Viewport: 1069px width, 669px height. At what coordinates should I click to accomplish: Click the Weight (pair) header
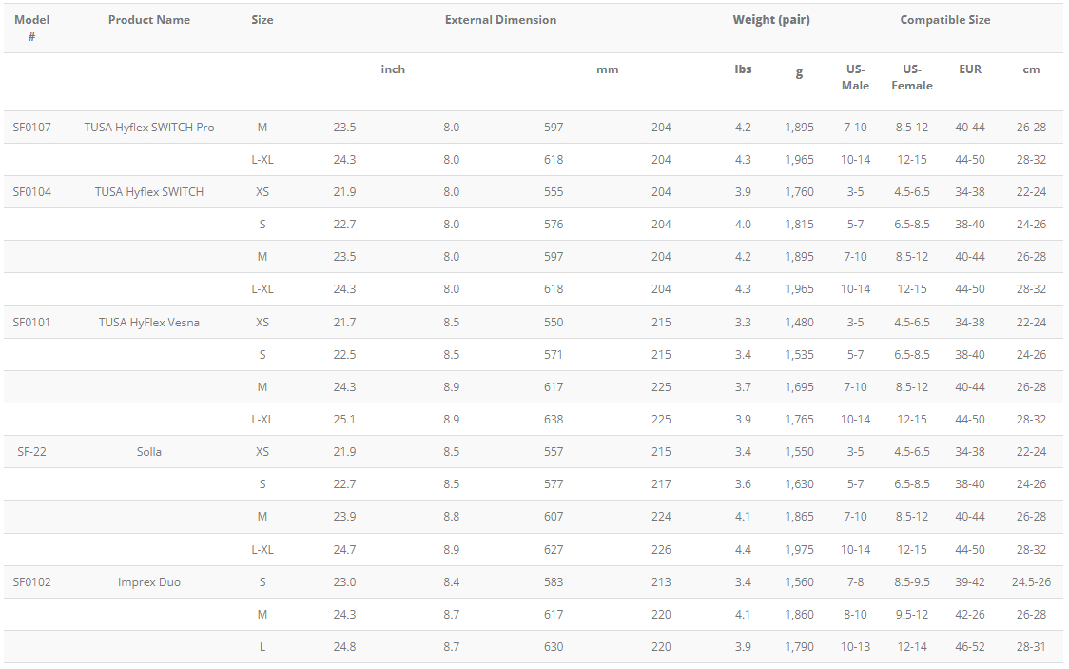click(x=771, y=20)
